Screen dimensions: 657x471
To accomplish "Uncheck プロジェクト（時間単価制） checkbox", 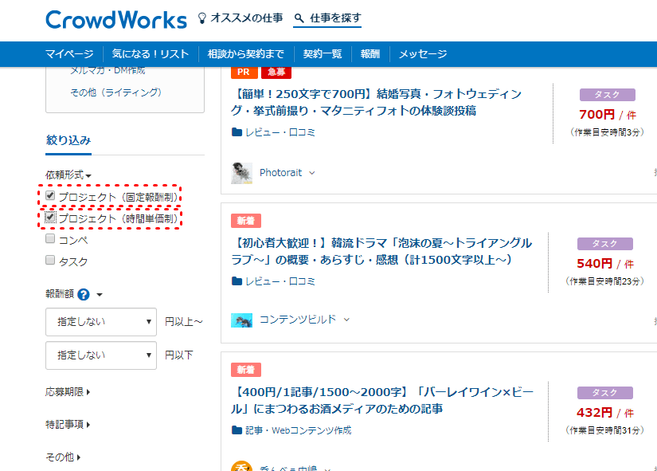I will click(51, 217).
